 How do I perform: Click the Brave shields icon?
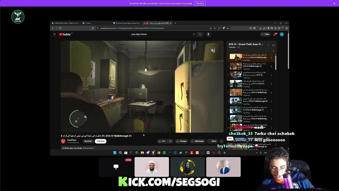224,28
